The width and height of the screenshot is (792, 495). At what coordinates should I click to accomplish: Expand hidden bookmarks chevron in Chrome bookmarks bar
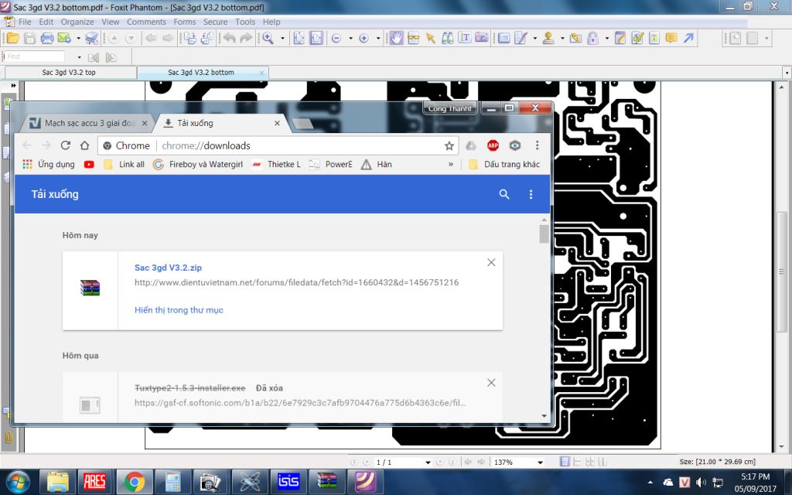[451, 164]
